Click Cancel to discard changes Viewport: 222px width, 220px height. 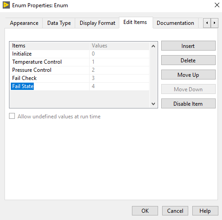point(175,211)
